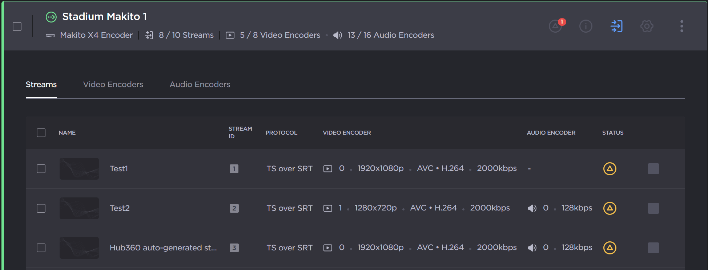This screenshot has height=270, width=708.
Task: Click the Hub360 auto-generated stream name
Action: pyautogui.click(x=163, y=248)
